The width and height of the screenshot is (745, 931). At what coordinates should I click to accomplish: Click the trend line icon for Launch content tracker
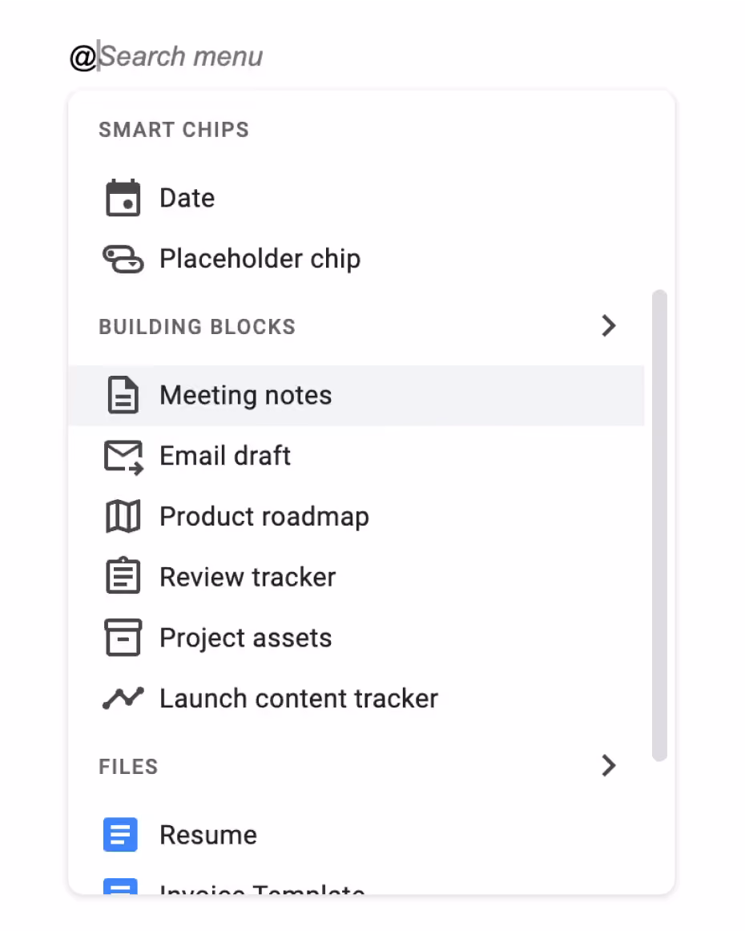click(123, 699)
